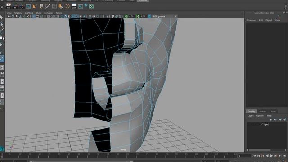Toggle wireframe on shaded
This screenshot has height=162, width=288.
click(73, 16)
